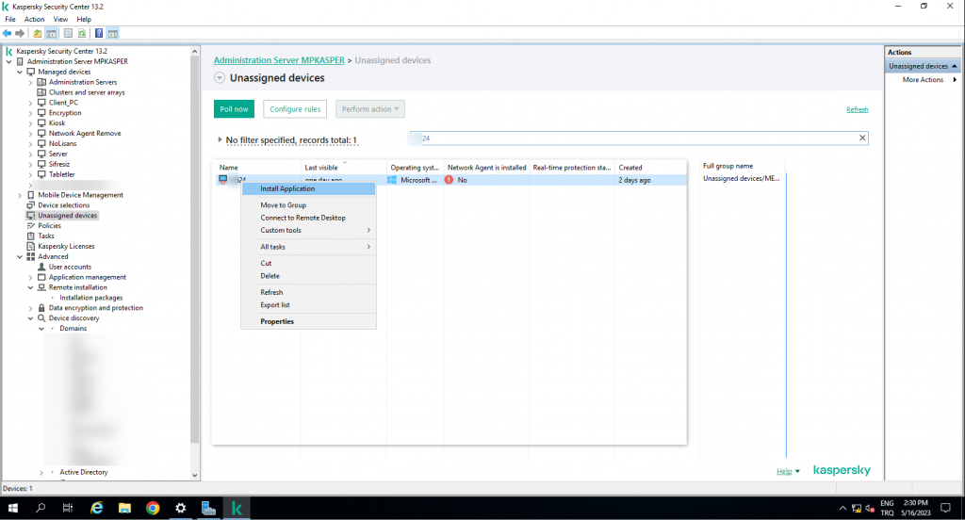Open the Action menu in menu bar

coord(34,19)
